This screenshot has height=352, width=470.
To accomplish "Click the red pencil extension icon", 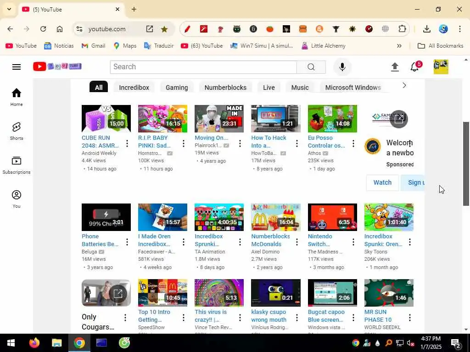I will point(187,29).
